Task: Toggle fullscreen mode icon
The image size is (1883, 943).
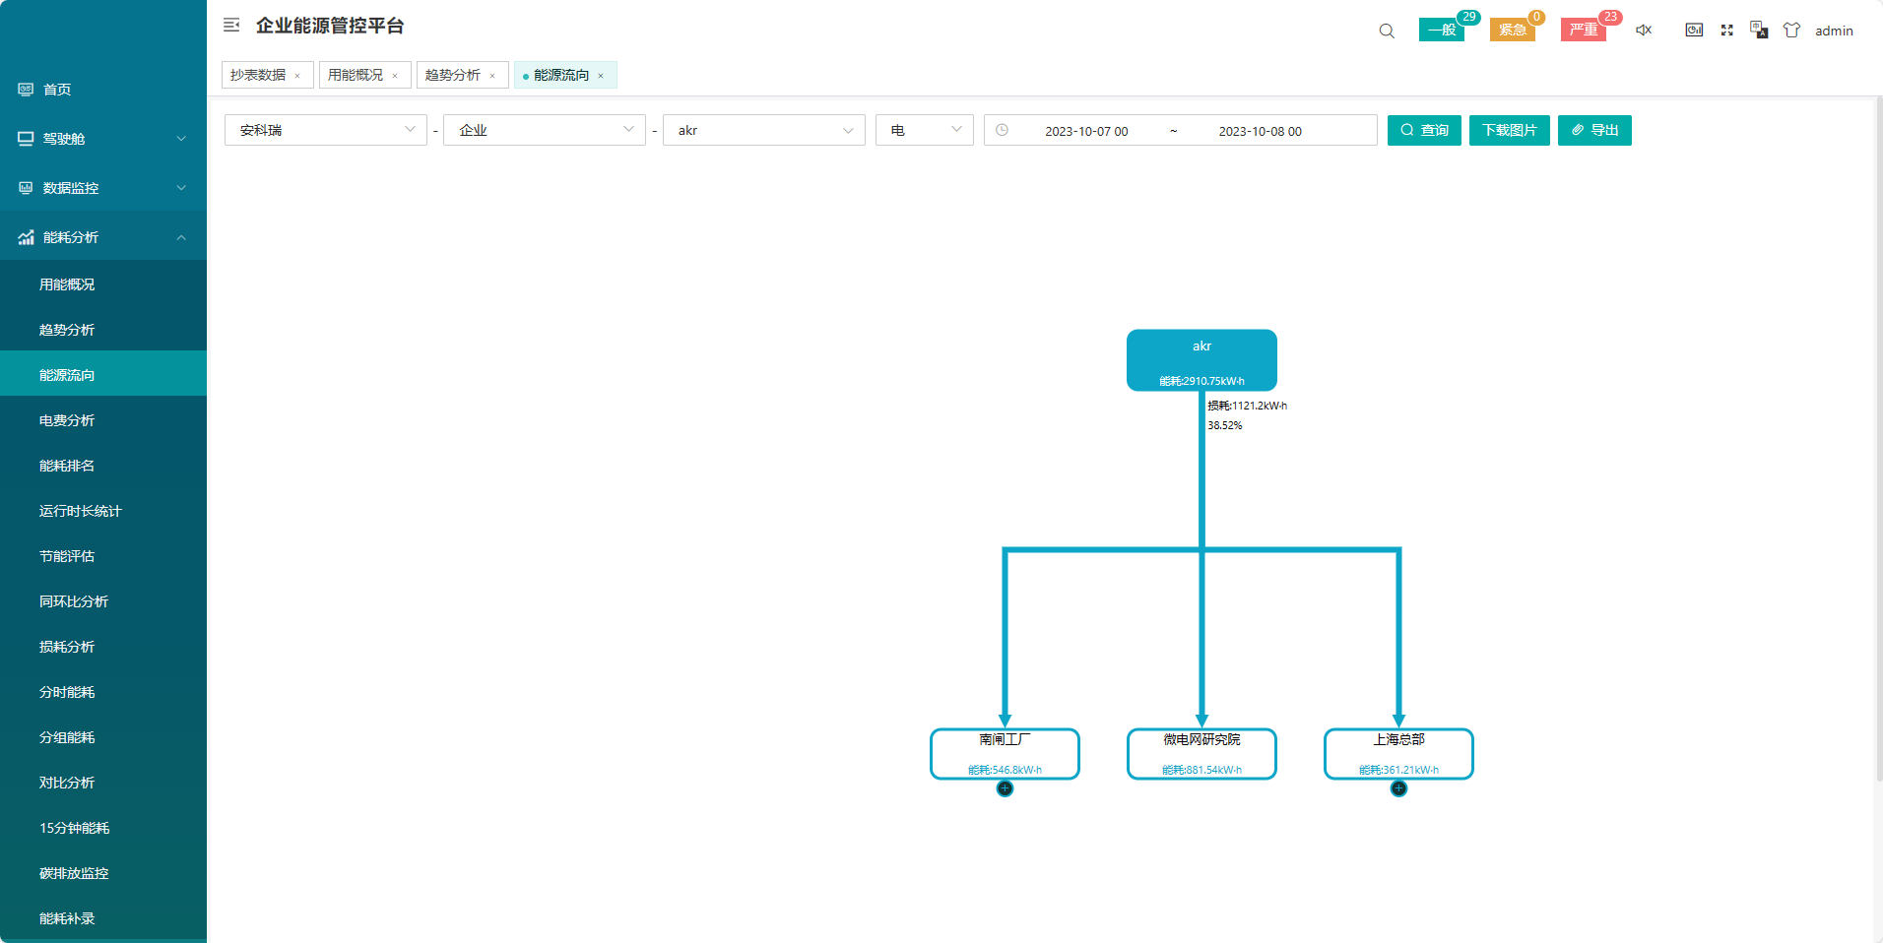Action: (1726, 31)
